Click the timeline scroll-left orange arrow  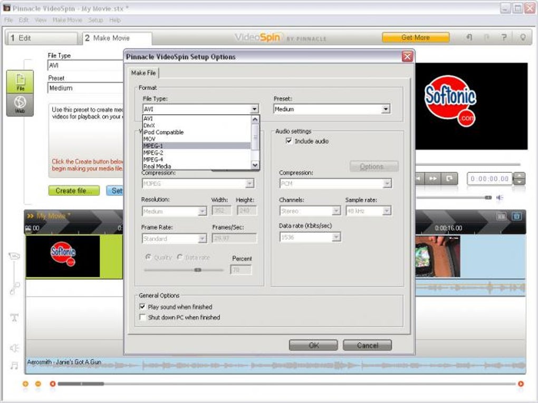click(53, 384)
